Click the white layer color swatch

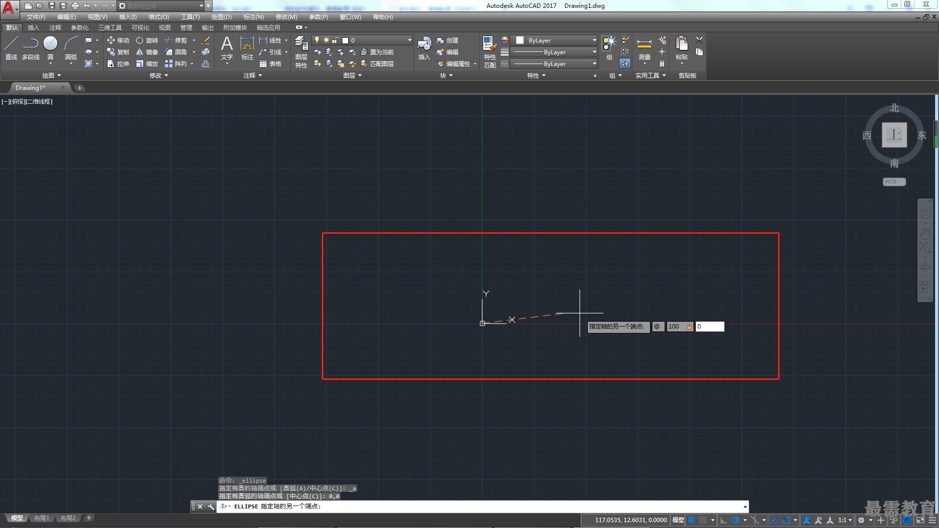click(x=345, y=41)
